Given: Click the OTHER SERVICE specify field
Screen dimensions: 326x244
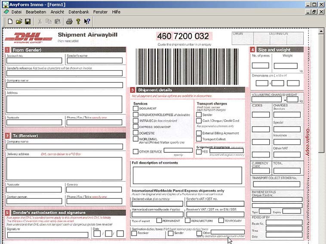Looking at the screenshot, I should tap(178, 150).
